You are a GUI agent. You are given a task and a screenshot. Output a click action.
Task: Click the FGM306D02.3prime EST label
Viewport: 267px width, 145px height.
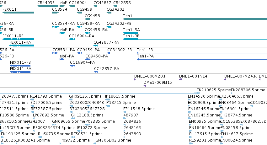pos(112,140)
